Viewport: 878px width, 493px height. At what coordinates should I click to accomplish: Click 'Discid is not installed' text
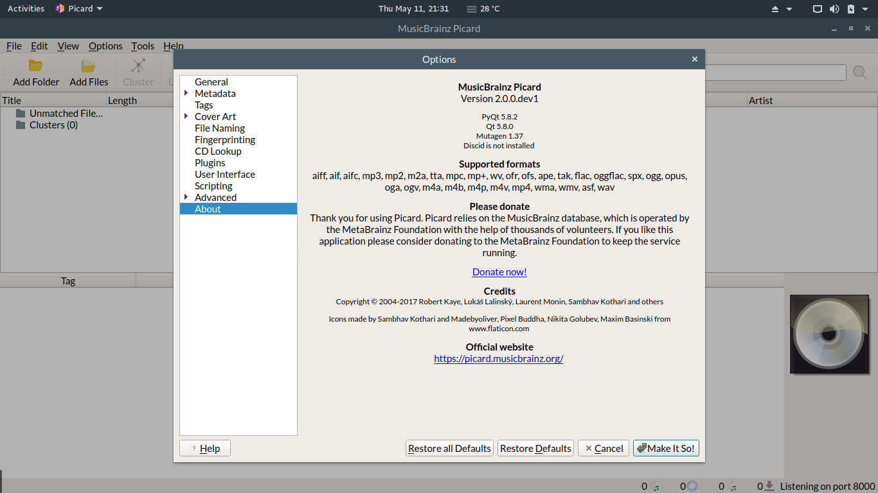[x=499, y=146]
